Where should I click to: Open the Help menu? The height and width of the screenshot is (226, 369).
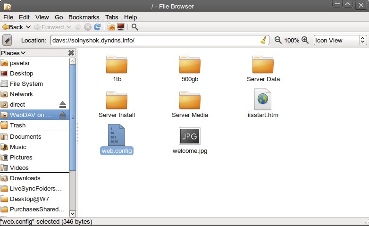tap(130, 17)
